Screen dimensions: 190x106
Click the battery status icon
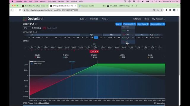[148, 1]
